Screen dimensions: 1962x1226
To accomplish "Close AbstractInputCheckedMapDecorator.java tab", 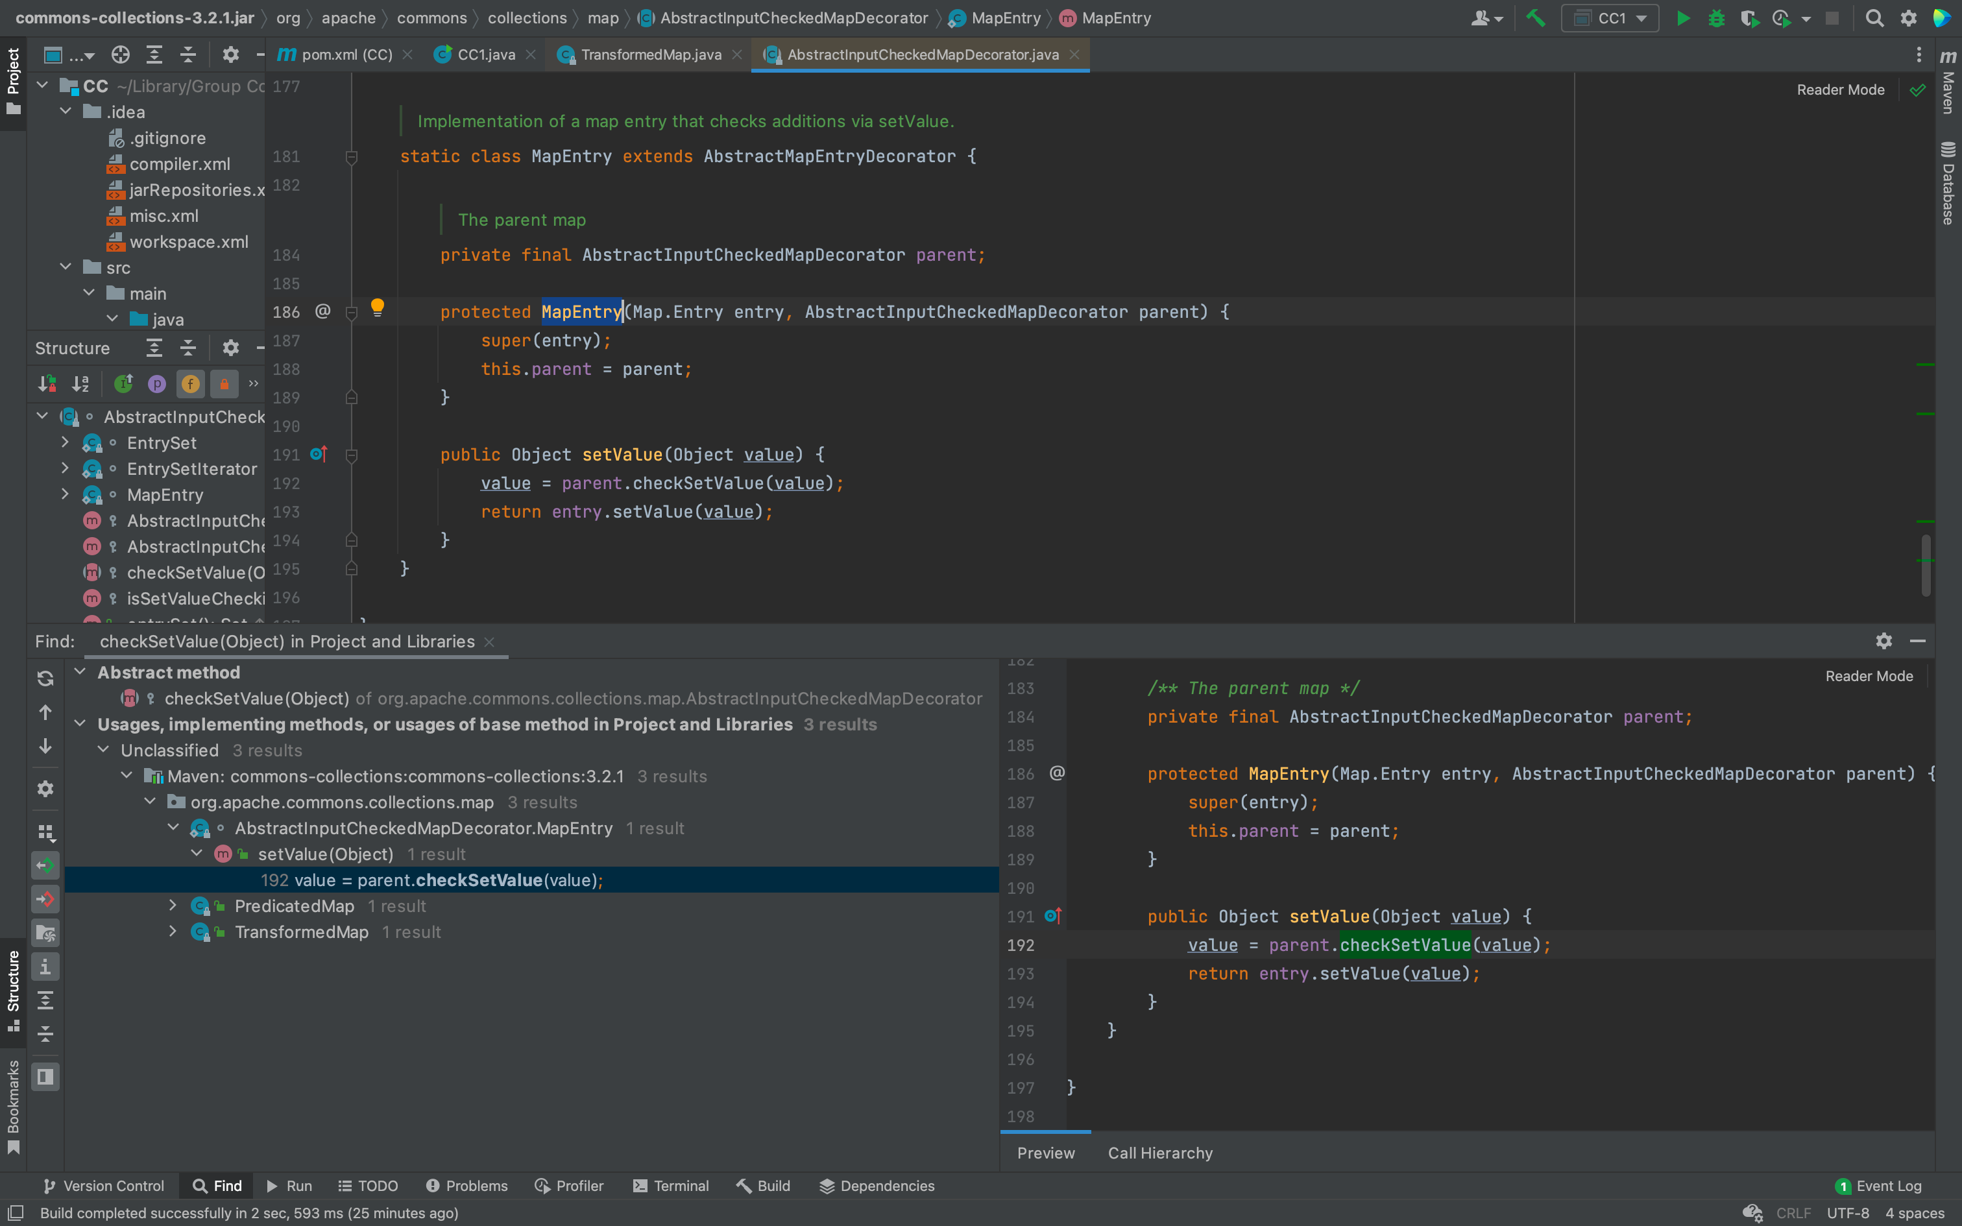I will coord(1074,54).
